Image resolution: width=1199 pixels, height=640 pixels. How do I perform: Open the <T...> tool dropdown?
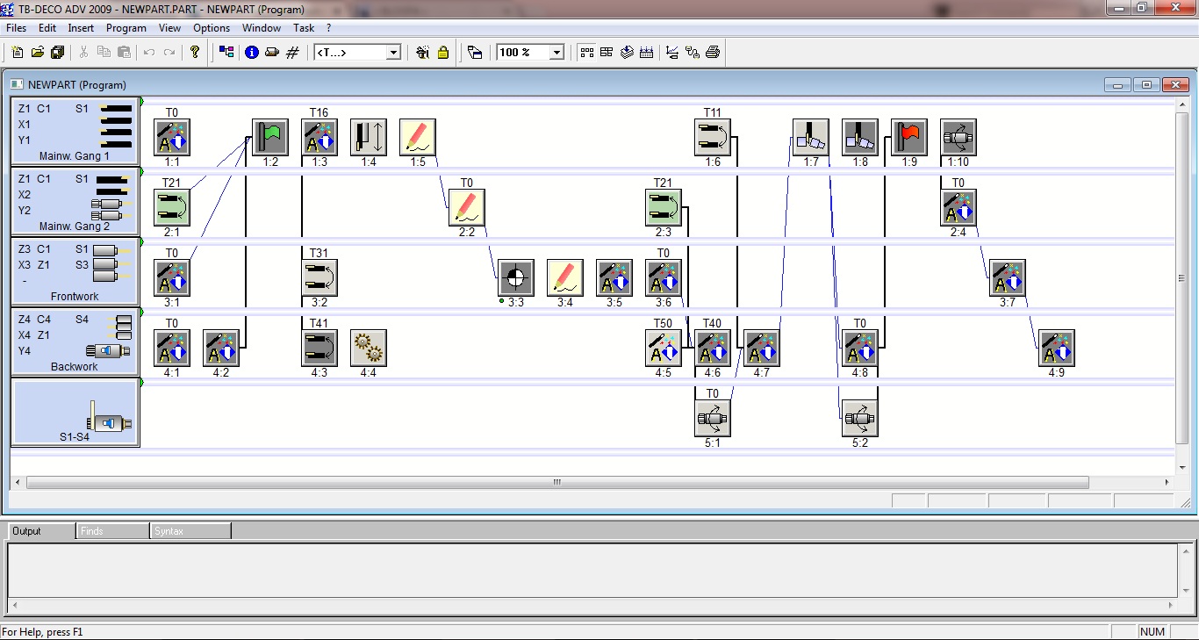[393, 53]
